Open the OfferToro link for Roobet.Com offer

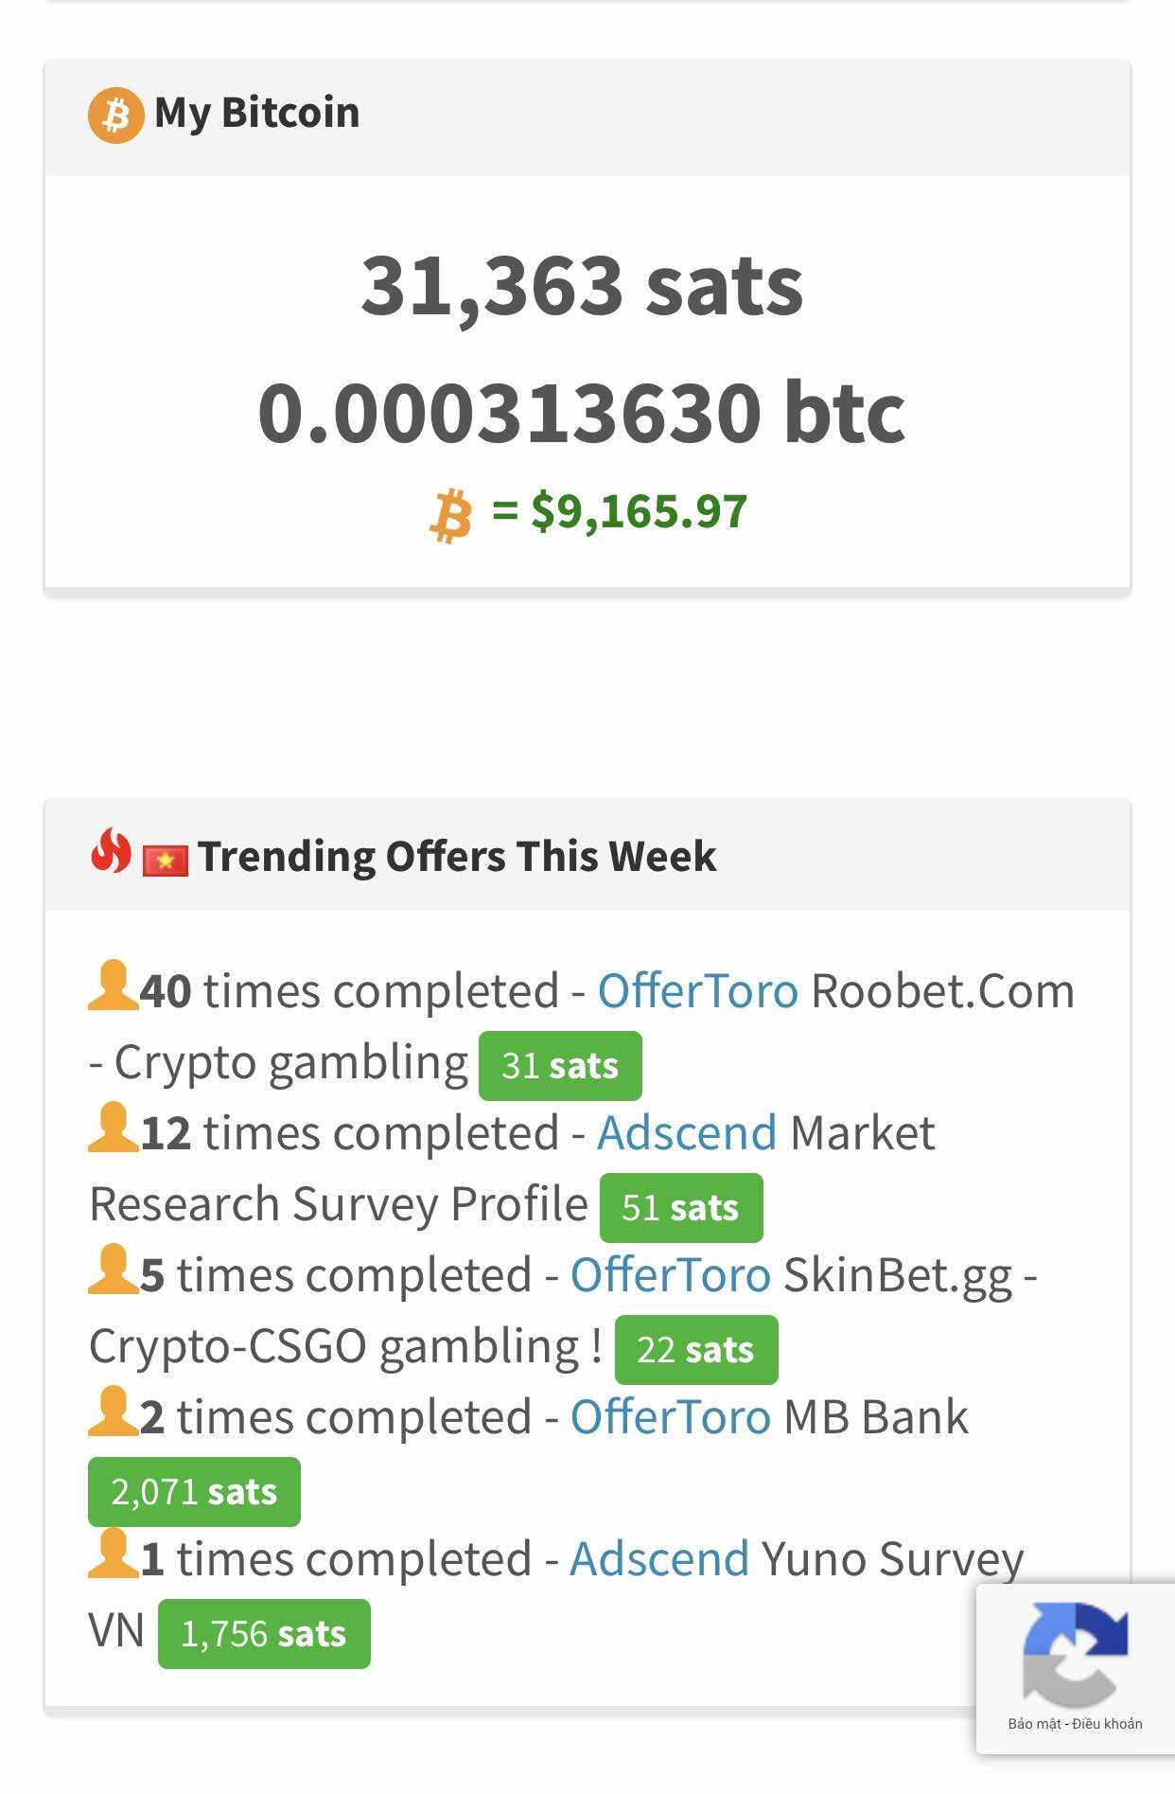pyautogui.click(x=698, y=991)
